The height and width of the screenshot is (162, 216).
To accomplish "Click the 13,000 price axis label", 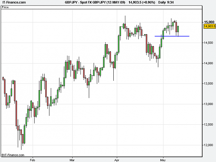I will 208,104.
